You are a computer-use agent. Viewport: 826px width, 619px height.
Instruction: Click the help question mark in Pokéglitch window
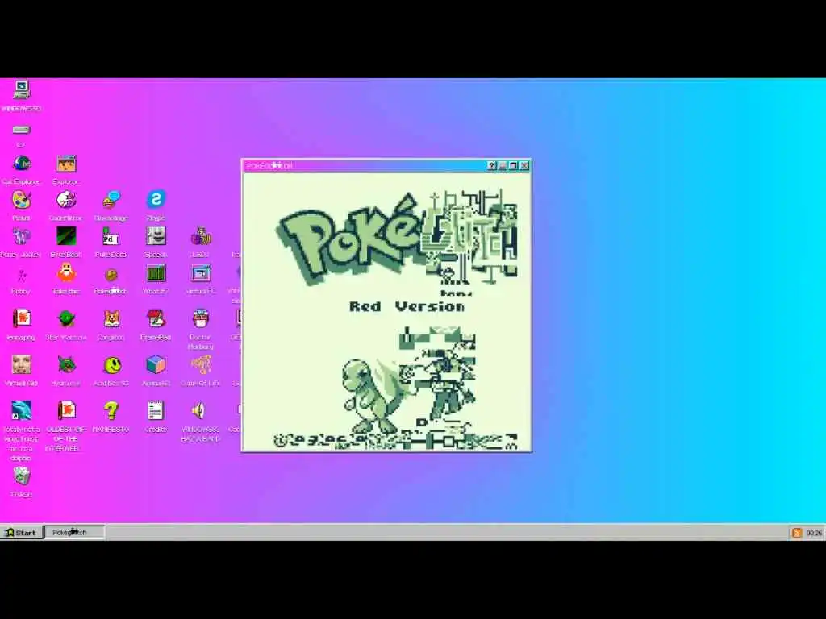tap(491, 166)
